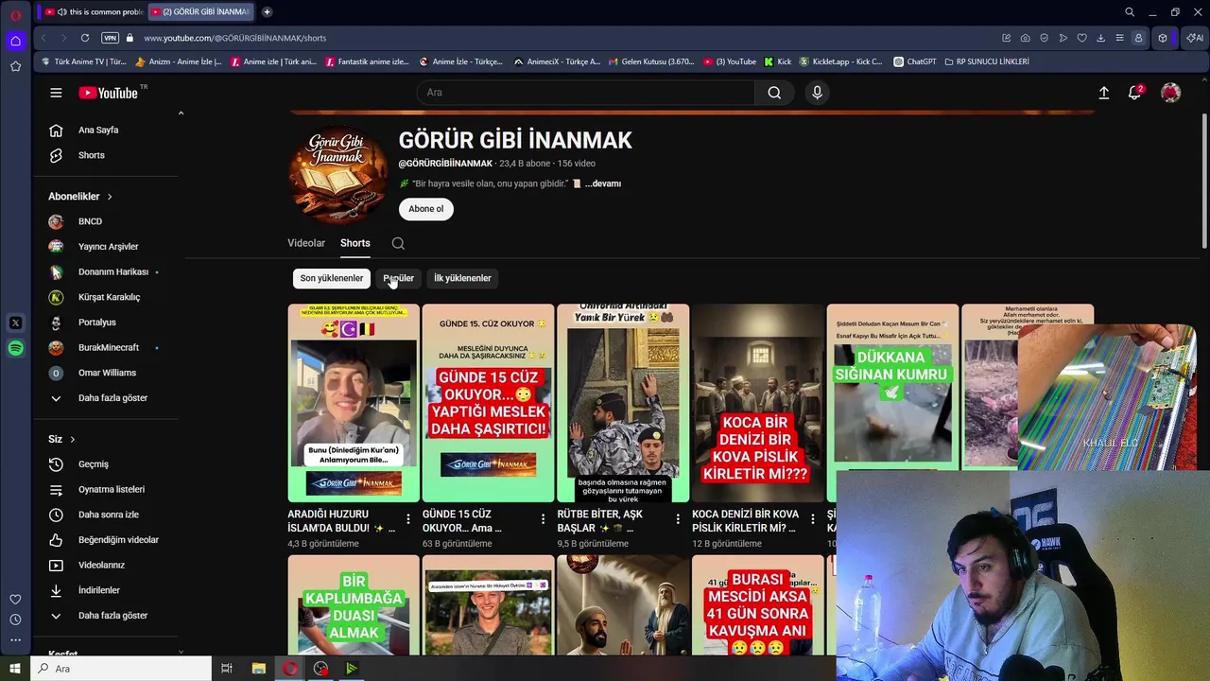Open options menu for 'GÜNDE 15 CÜZ OKUYOR' short
The height and width of the screenshot is (681, 1210).
tap(543, 519)
